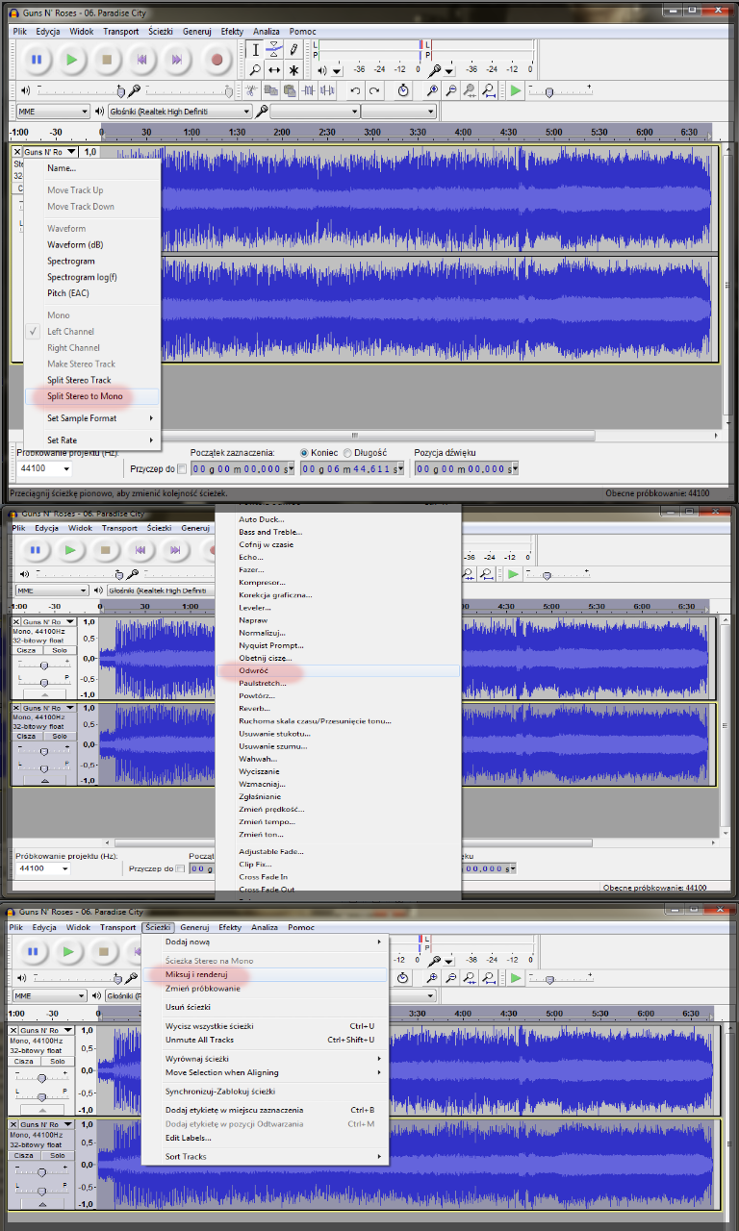This screenshot has width=739, height=1231.
Task: Click Pause in the top Audacity window
Action: [x=36, y=60]
